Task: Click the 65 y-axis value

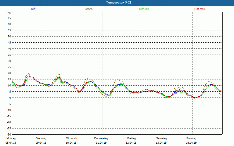Action: 9,18
